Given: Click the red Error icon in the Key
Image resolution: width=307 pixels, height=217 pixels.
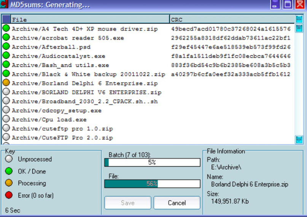Looking at the screenshot, I should click(x=9, y=195).
